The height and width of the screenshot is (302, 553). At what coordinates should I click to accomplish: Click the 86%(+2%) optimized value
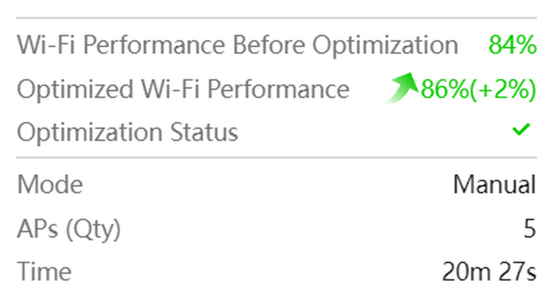click(479, 89)
